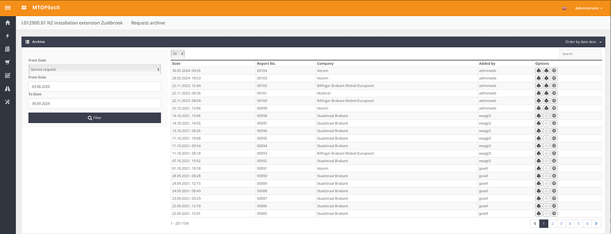611x234 pixels.
Task: Go to page 5 in pagination
Action: (579, 223)
